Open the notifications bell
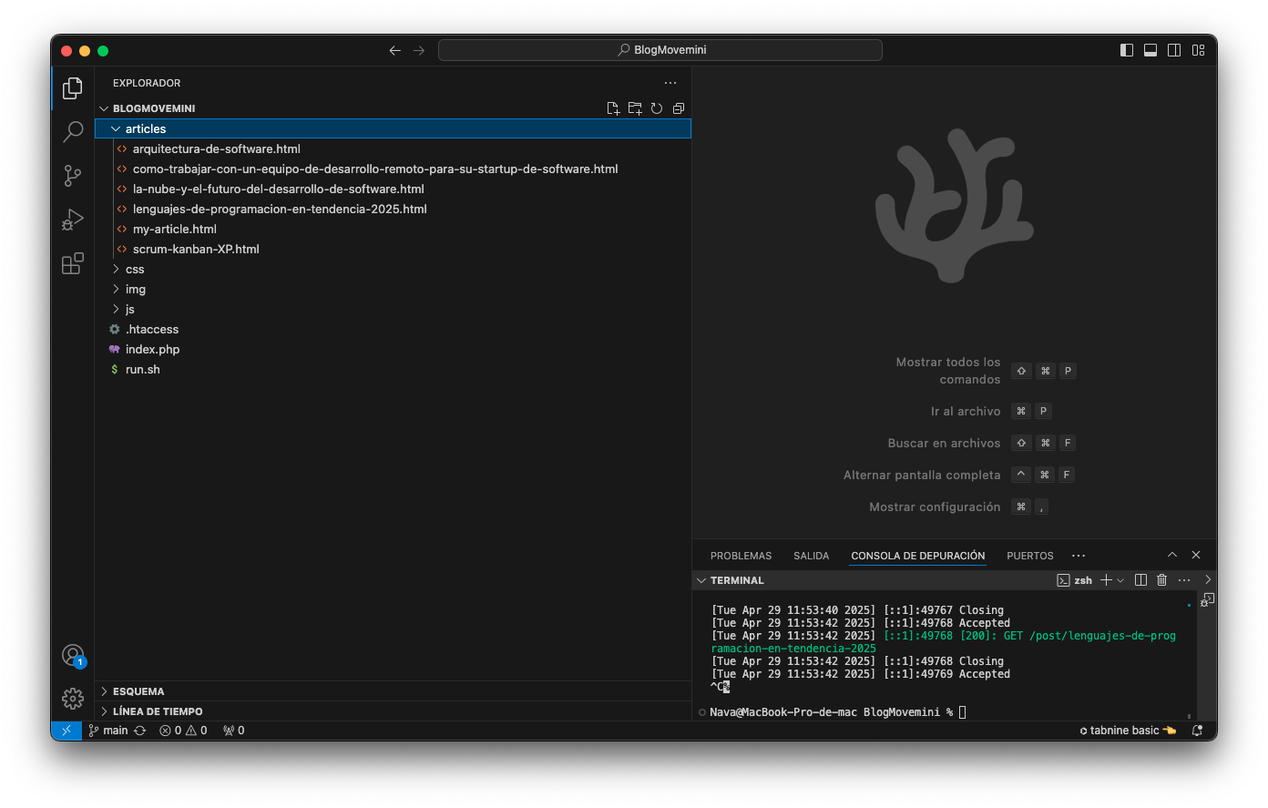 pyautogui.click(x=1198, y=731)
